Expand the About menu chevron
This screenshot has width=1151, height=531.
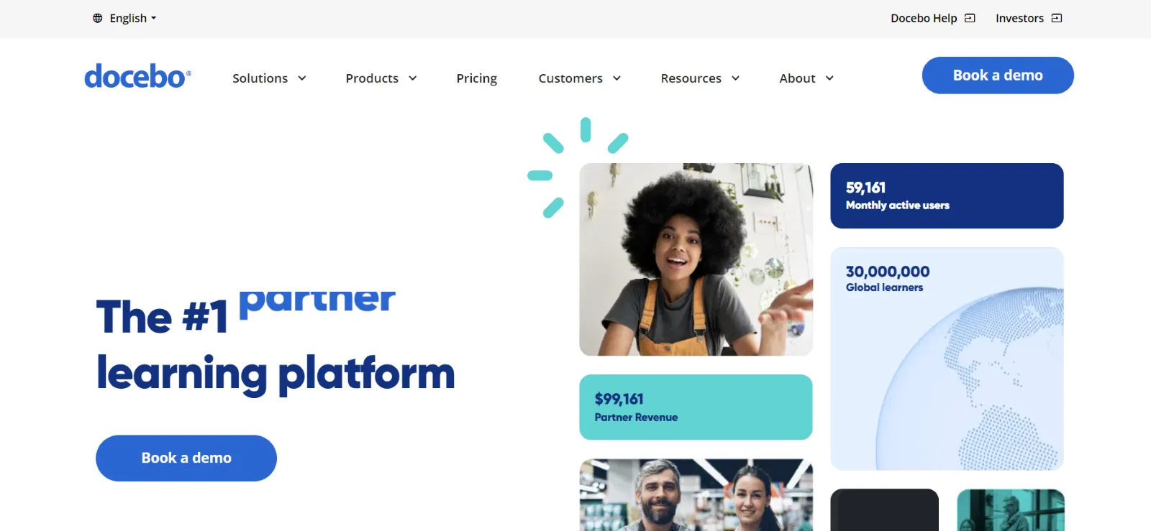pyautogui.click(x=829, y=78)
